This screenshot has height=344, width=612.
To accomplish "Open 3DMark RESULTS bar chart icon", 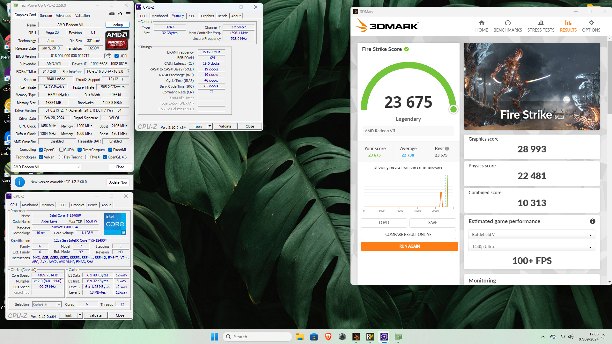I will coord(568,23).
